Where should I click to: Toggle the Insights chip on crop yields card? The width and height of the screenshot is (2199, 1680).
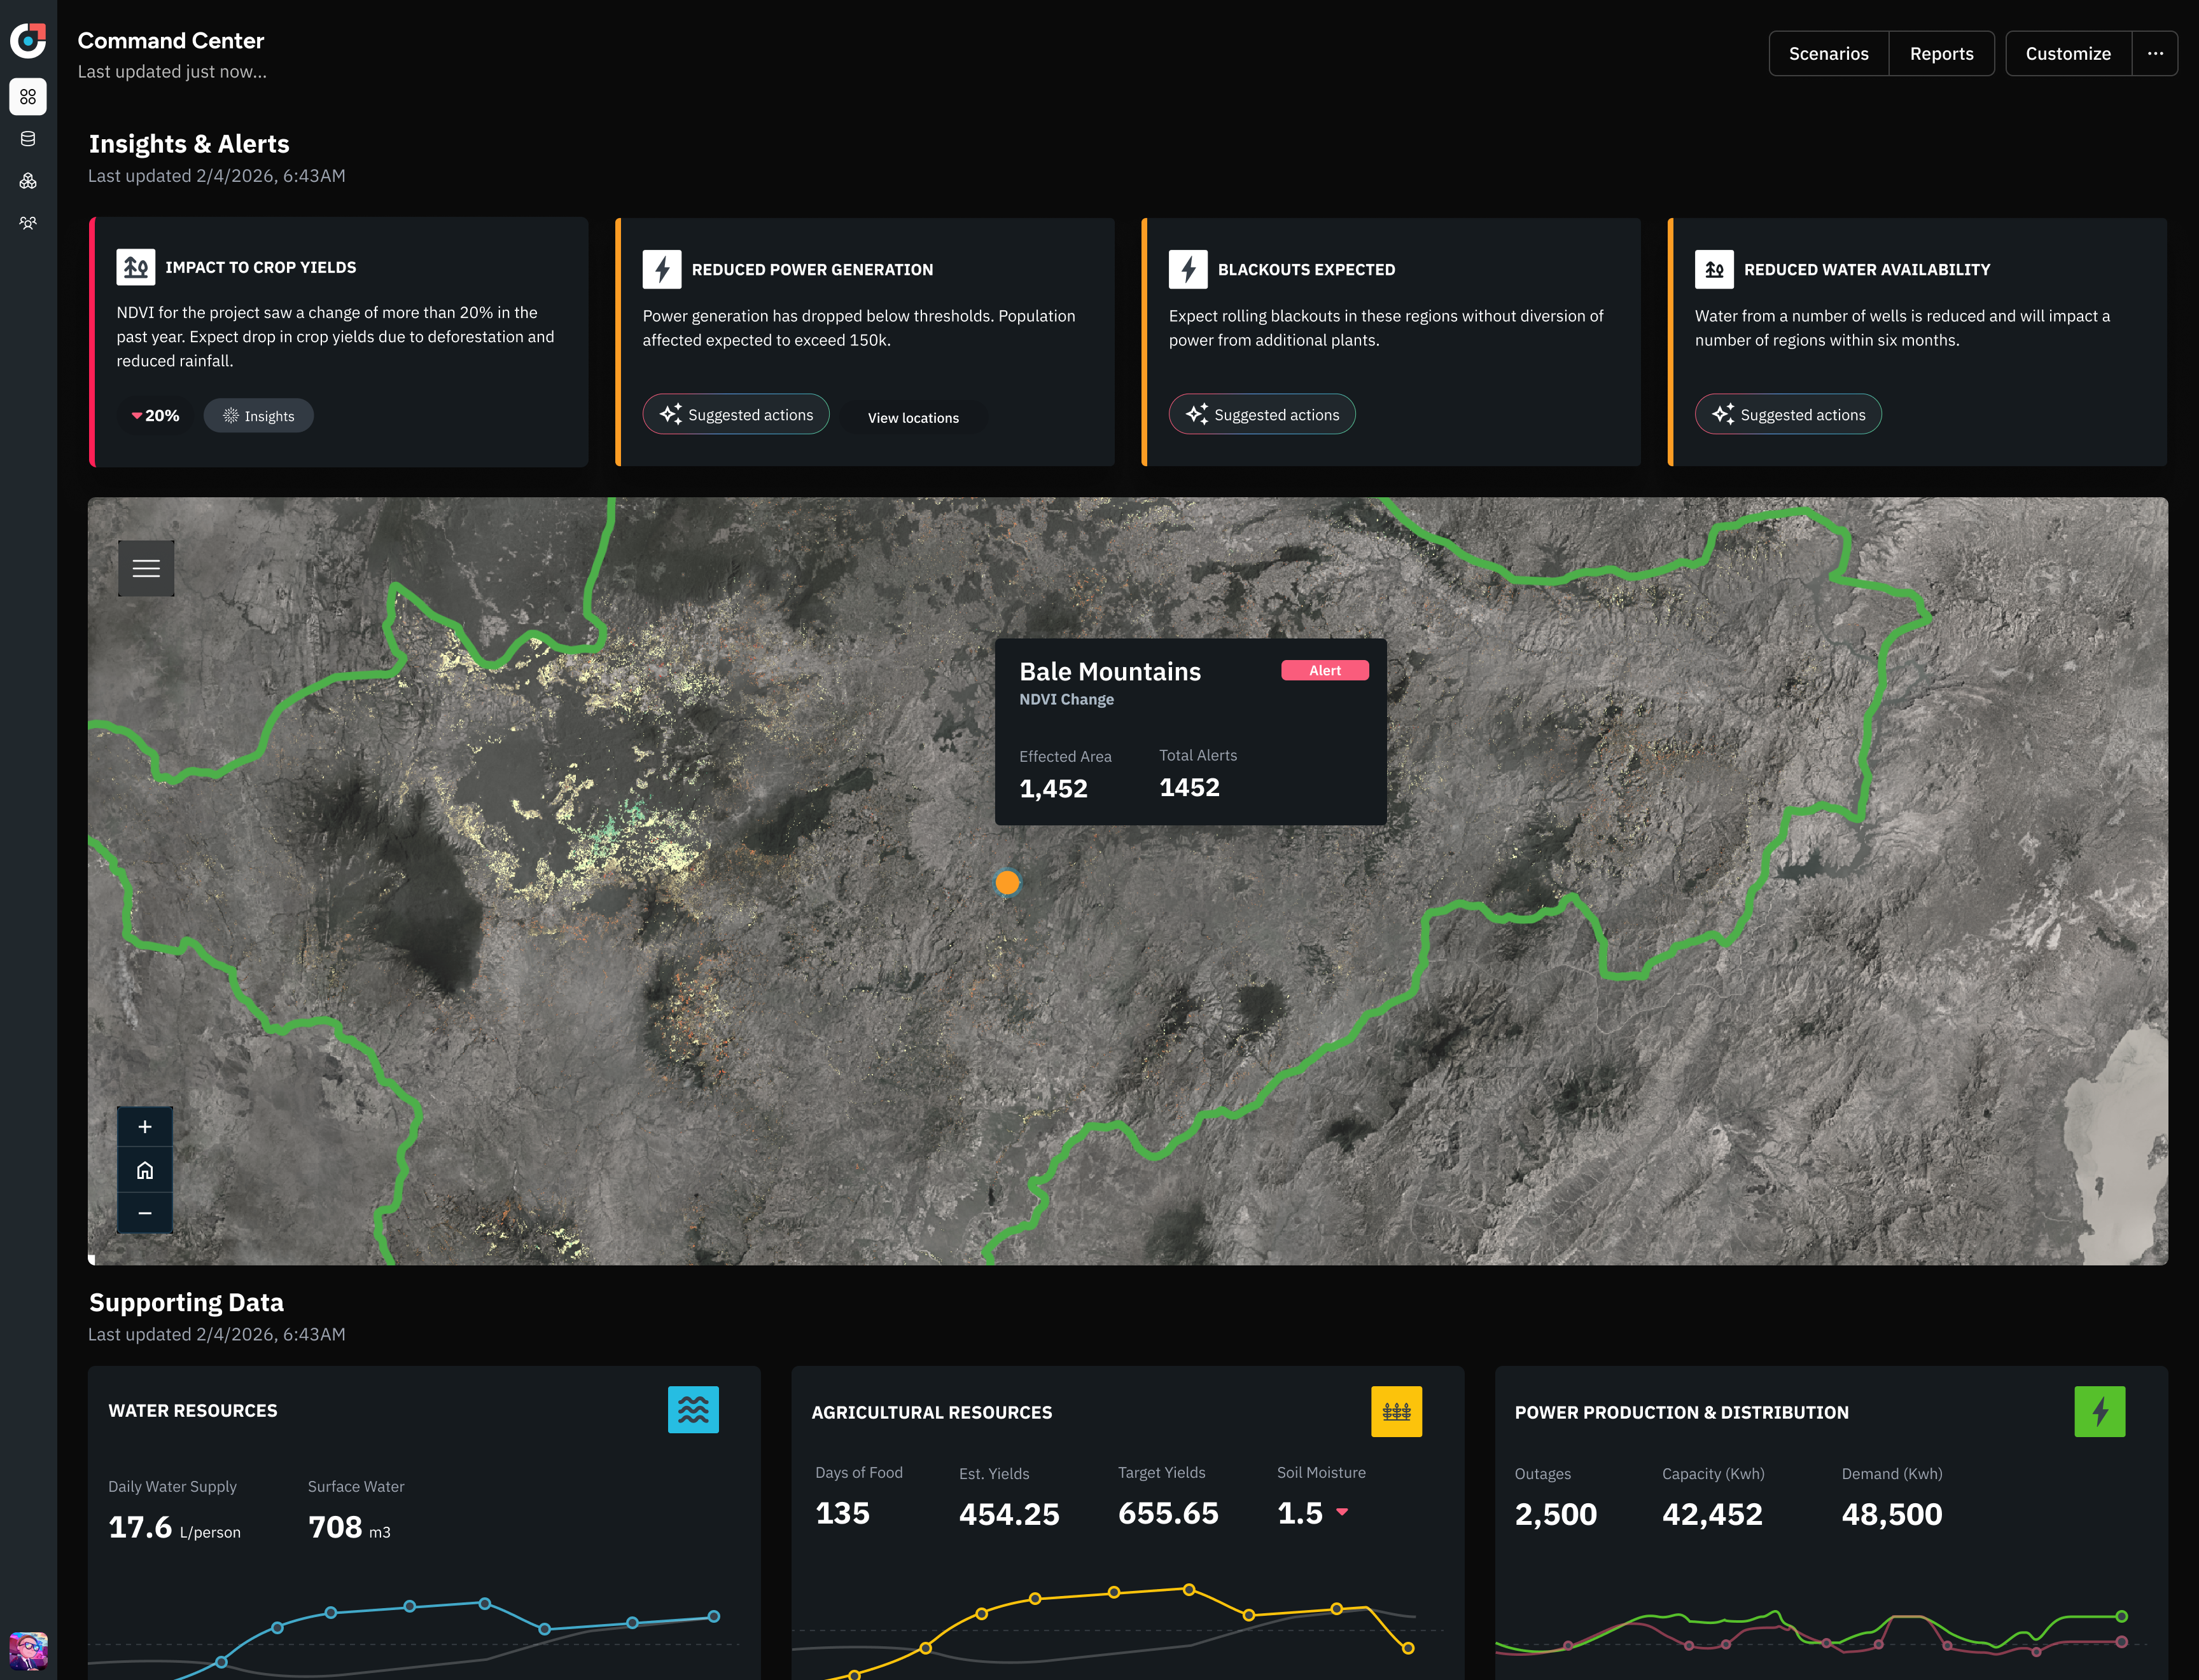pyautogui.click(x=258, y=415)
